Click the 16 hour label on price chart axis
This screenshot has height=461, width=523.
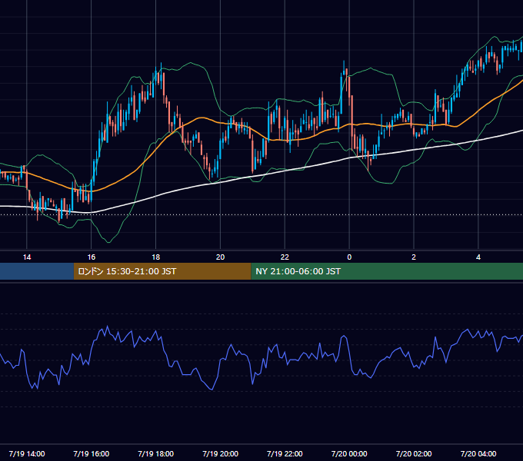click(91, 257)
